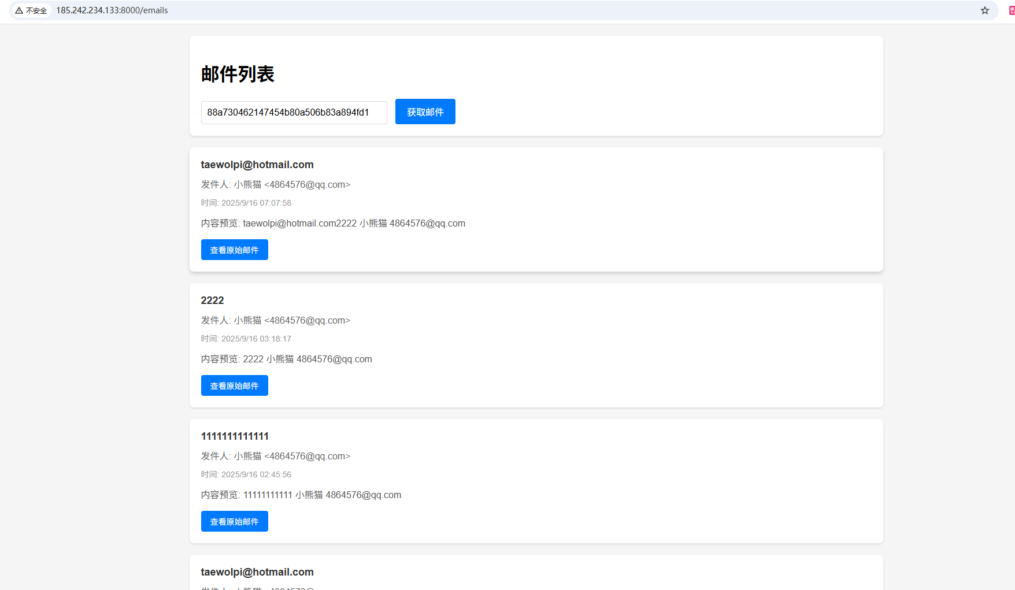The width and height of the screenshot is (1015, 590).
Task: Click the partially visible bottom email card title
Action: click(x=257, y=572)
